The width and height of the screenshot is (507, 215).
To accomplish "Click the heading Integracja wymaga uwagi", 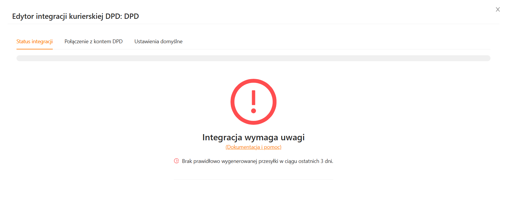I will tap(253, 137).
